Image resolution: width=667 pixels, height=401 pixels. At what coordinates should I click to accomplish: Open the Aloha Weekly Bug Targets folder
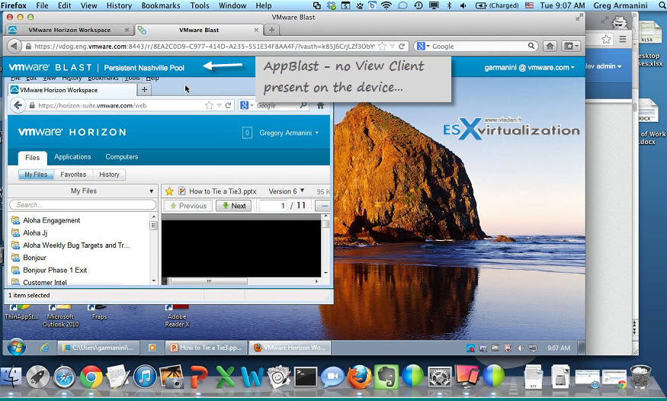(76, 245)
